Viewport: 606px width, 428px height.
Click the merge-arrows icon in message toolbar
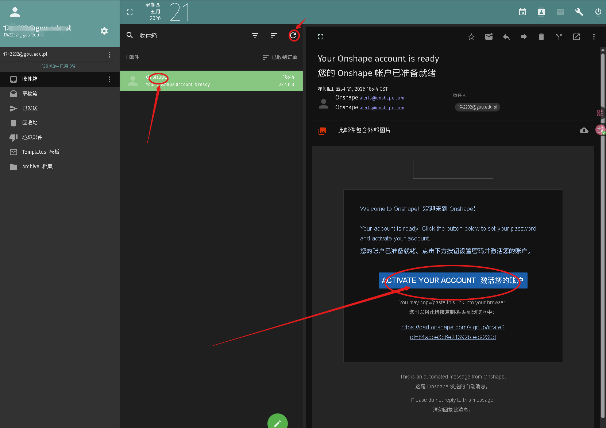(559, 37)
